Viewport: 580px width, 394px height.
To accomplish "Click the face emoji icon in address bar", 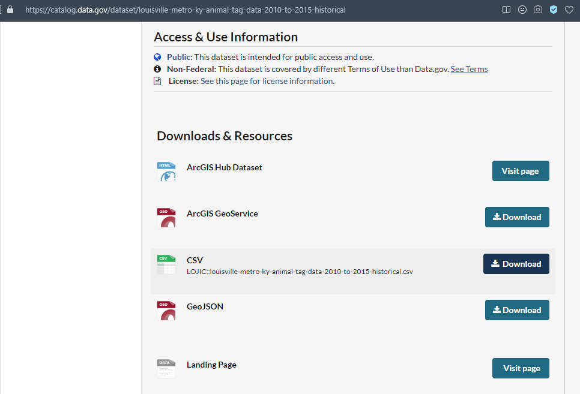I will (x=522, y=10).
